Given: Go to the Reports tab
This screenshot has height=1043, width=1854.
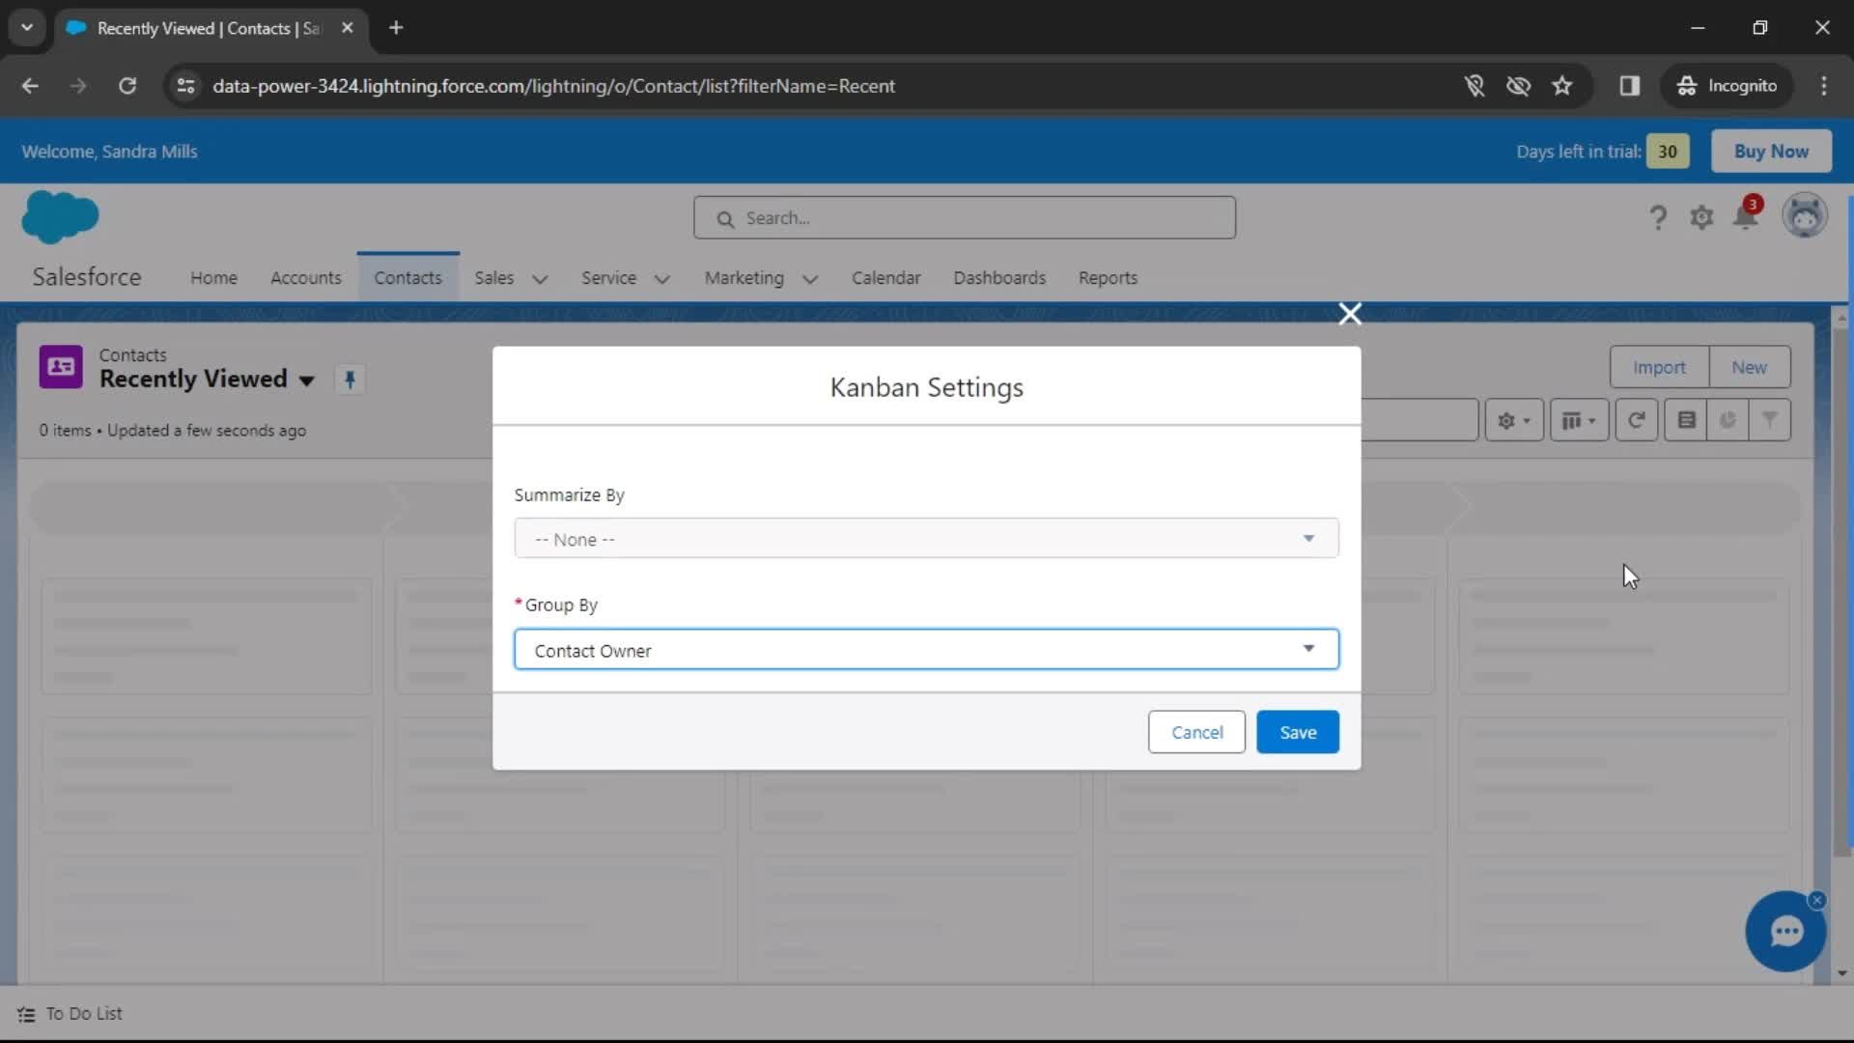Looking at the screenshot, I should coord(1108,278).
